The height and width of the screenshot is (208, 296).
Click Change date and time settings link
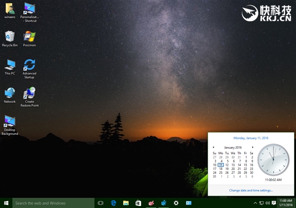point(251,190)
